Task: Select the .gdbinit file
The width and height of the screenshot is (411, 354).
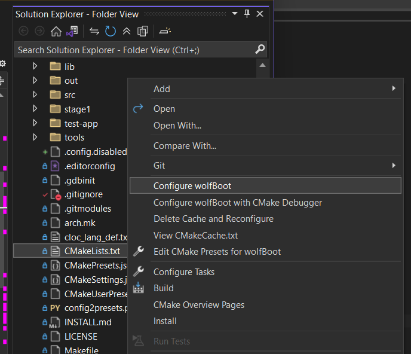Action: click(80, 180)
